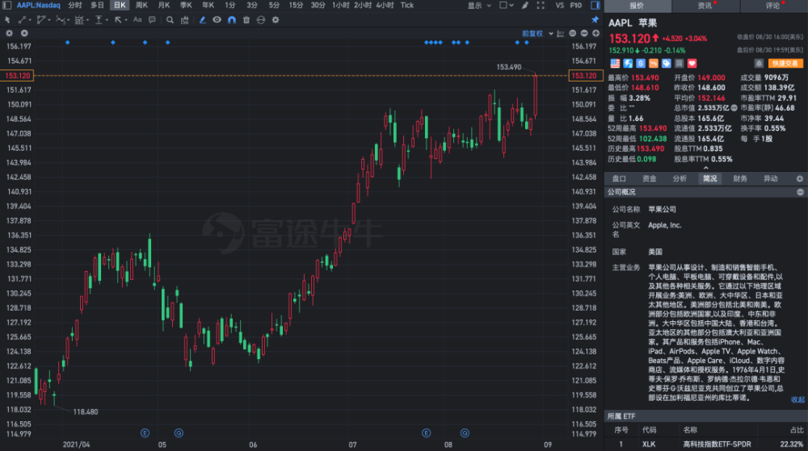This screenshot has width=808, height=451.
Task: Open the 资讯 news tab
Action: click(705, 6)
